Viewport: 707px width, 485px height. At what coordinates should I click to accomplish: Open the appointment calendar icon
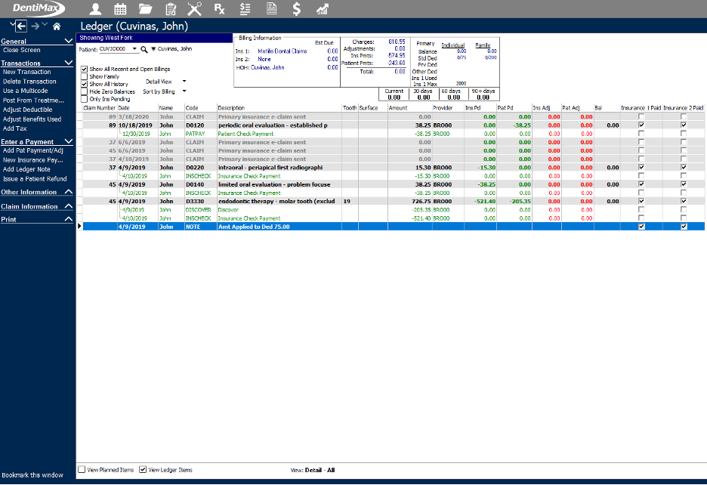120,9
